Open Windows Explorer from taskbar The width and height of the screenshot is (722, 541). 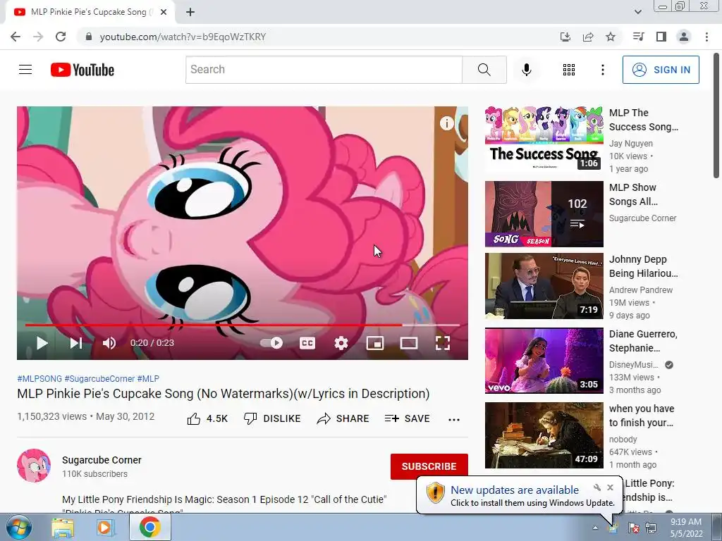(x=63, y=528)
